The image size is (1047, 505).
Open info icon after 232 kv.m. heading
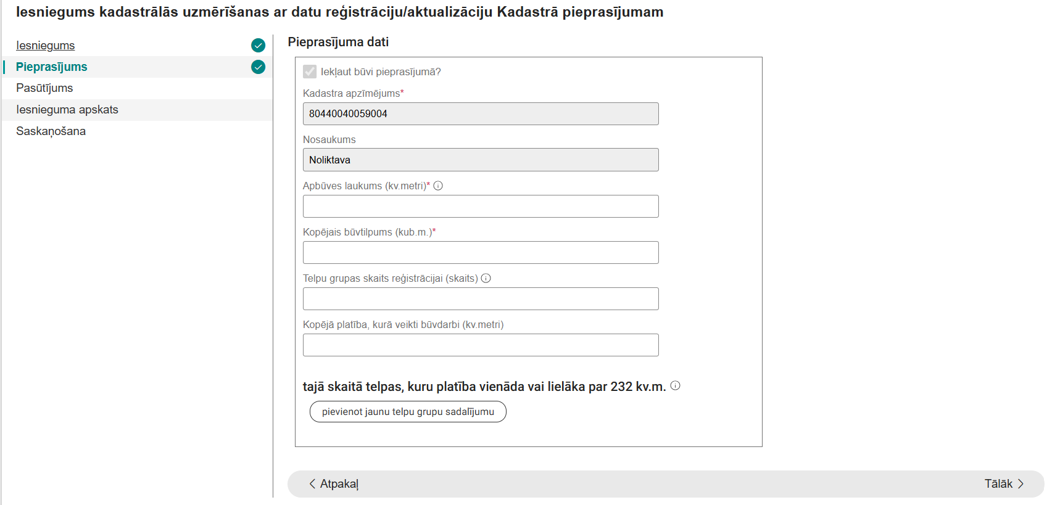(676, 386)
